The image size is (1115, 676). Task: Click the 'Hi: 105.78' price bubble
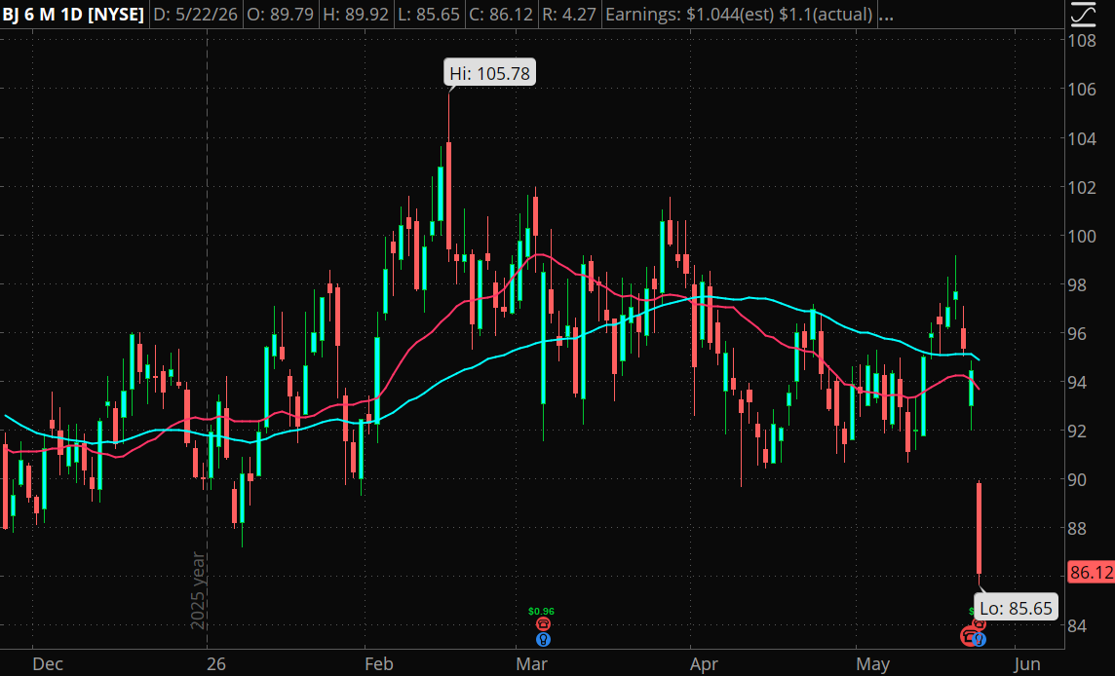489,73
